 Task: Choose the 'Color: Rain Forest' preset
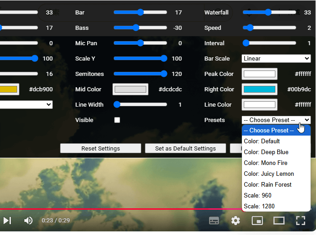(x=276, y=184)
